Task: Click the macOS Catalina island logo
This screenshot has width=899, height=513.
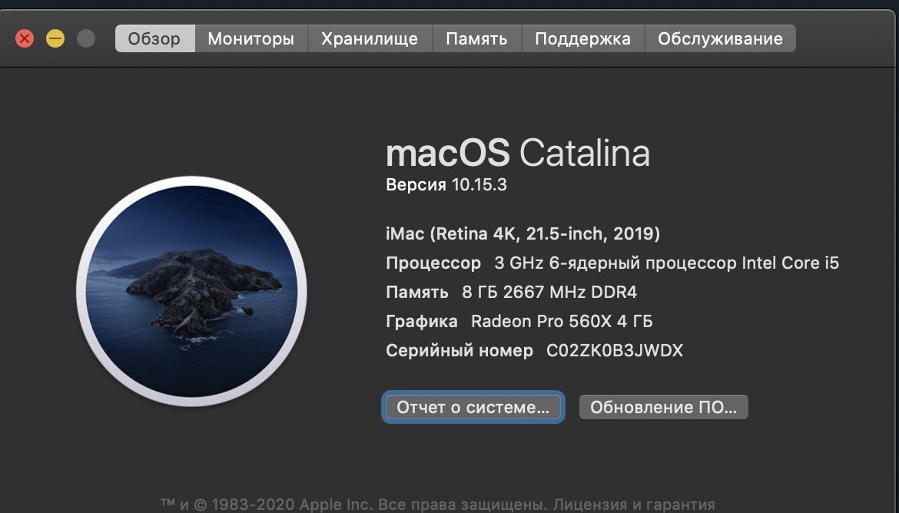Action: coord(191,291)
